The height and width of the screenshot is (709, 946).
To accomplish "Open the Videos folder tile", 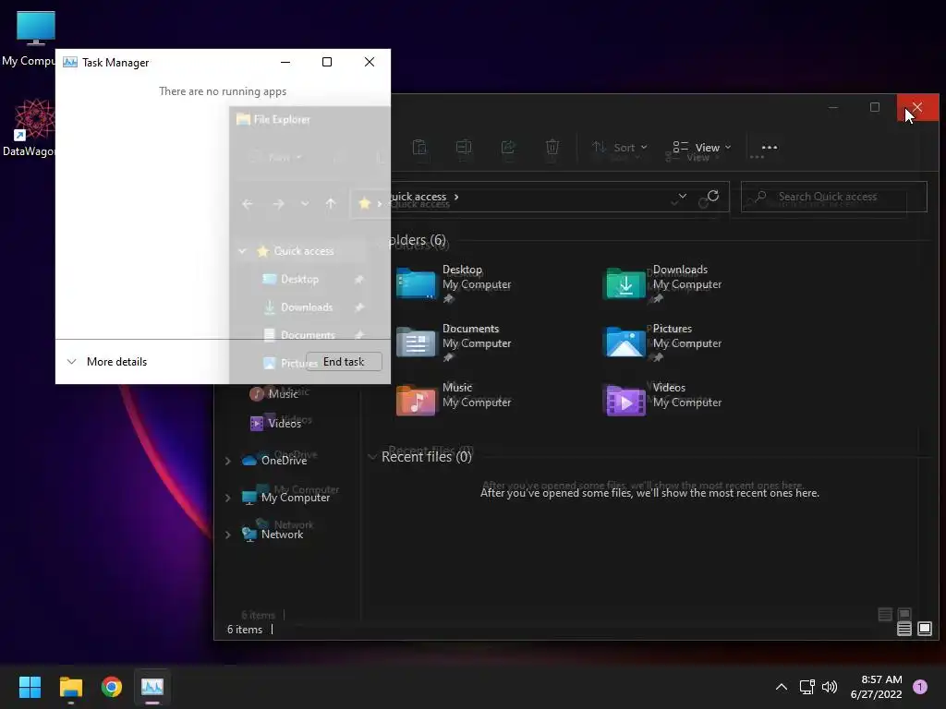I will coord(662,401).
